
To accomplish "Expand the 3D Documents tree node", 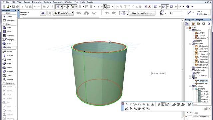I will tap(190, 76).
